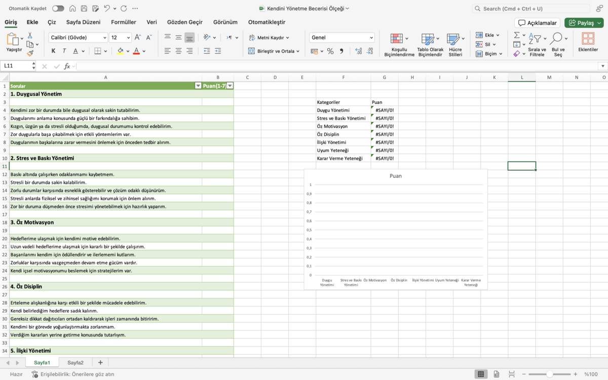The height and width of the screenshot is (380, 608).
Task: Click the Save icon in title bar
Action: (x=84, y=9)
